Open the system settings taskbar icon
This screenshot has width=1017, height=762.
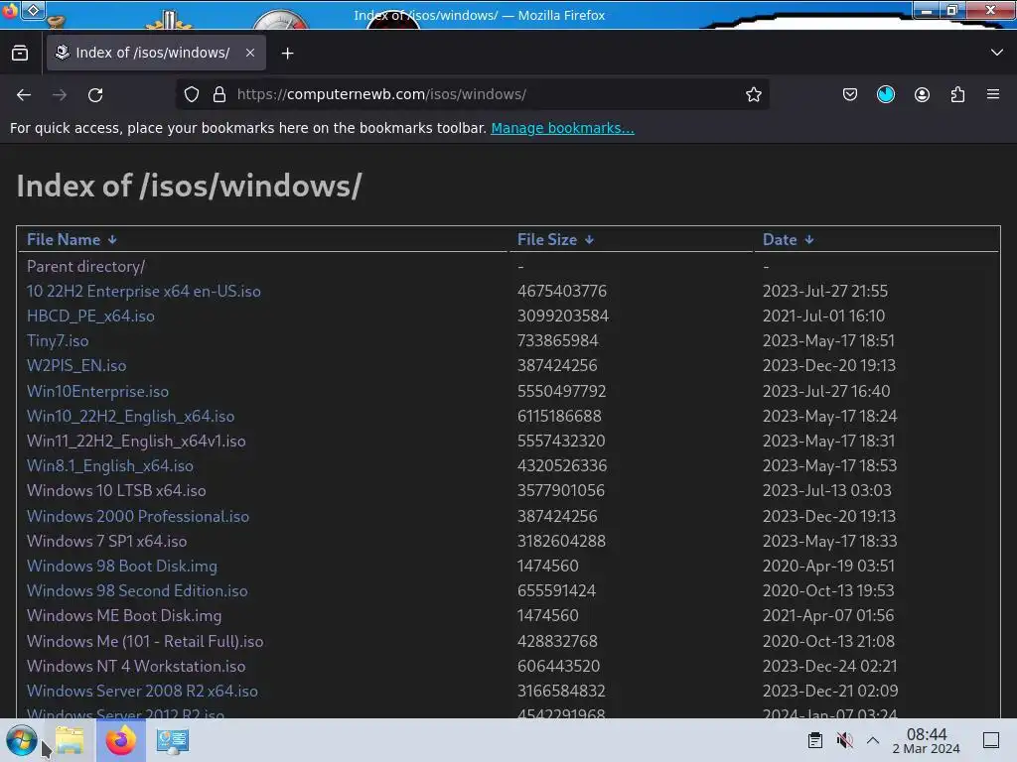coord(172,740)
